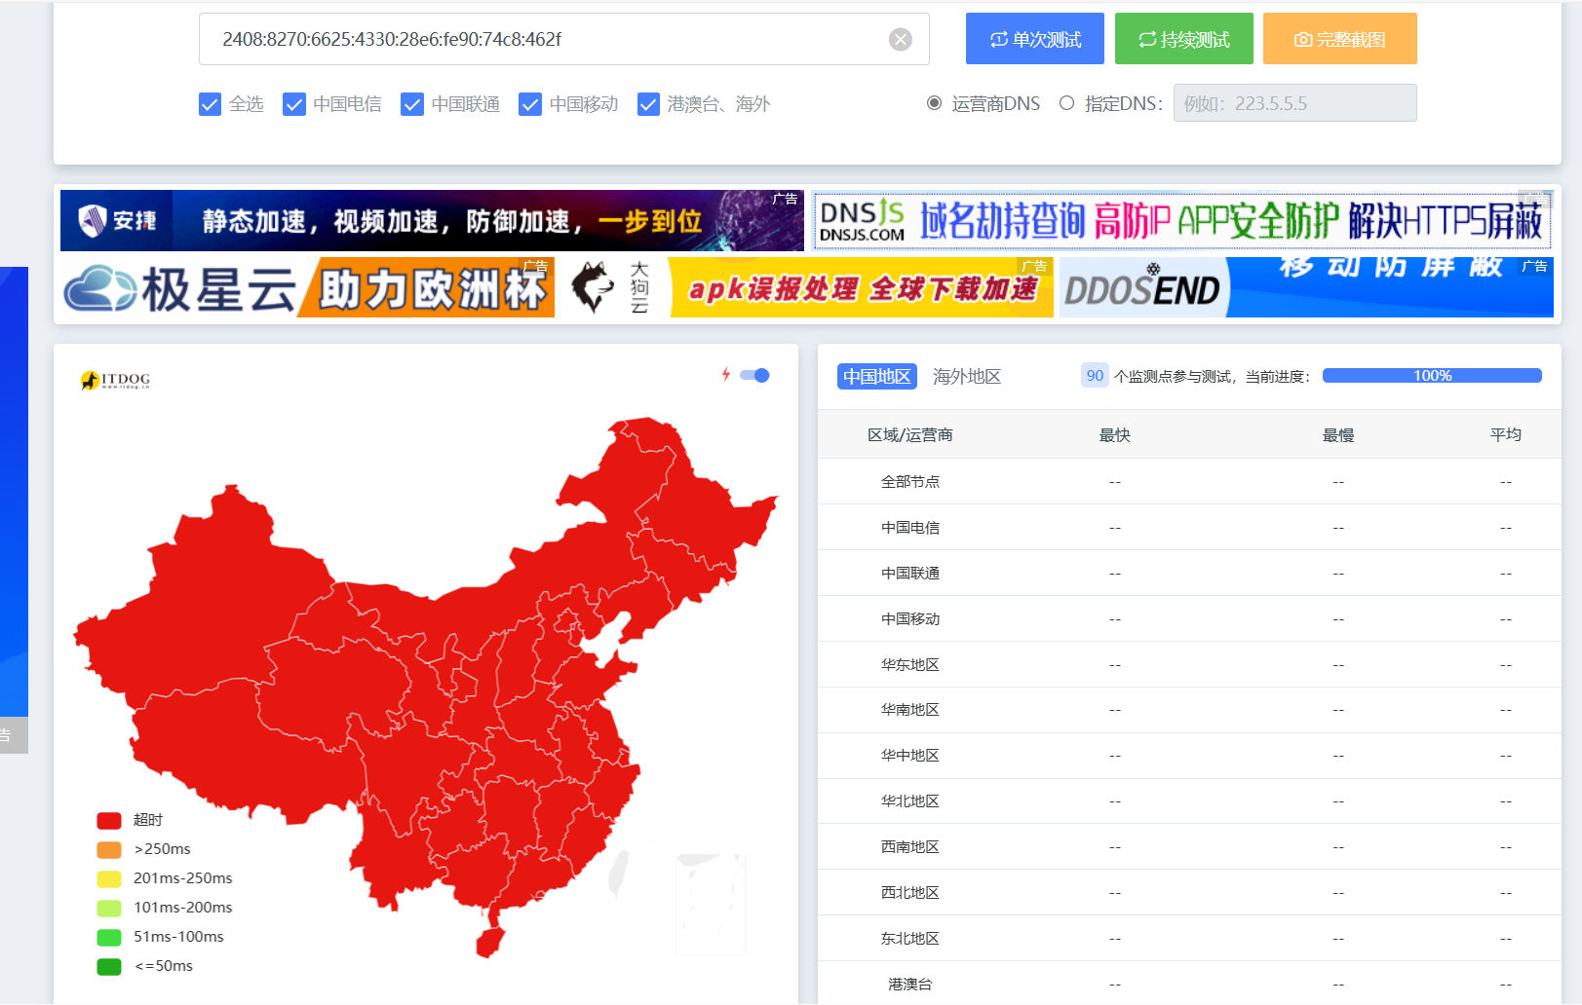
Task: Select the 全部节点 row
Action: pyautogui.click(x=1189, y=482)
